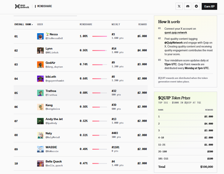Image resolution: width=224 pixels, height=174 pixels.
Task: Click the How it works heading
Action: pos(169,22)
